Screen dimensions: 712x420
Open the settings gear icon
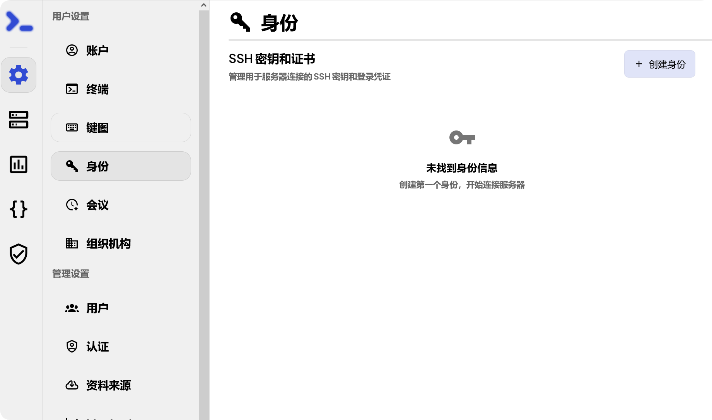(19, 75)
